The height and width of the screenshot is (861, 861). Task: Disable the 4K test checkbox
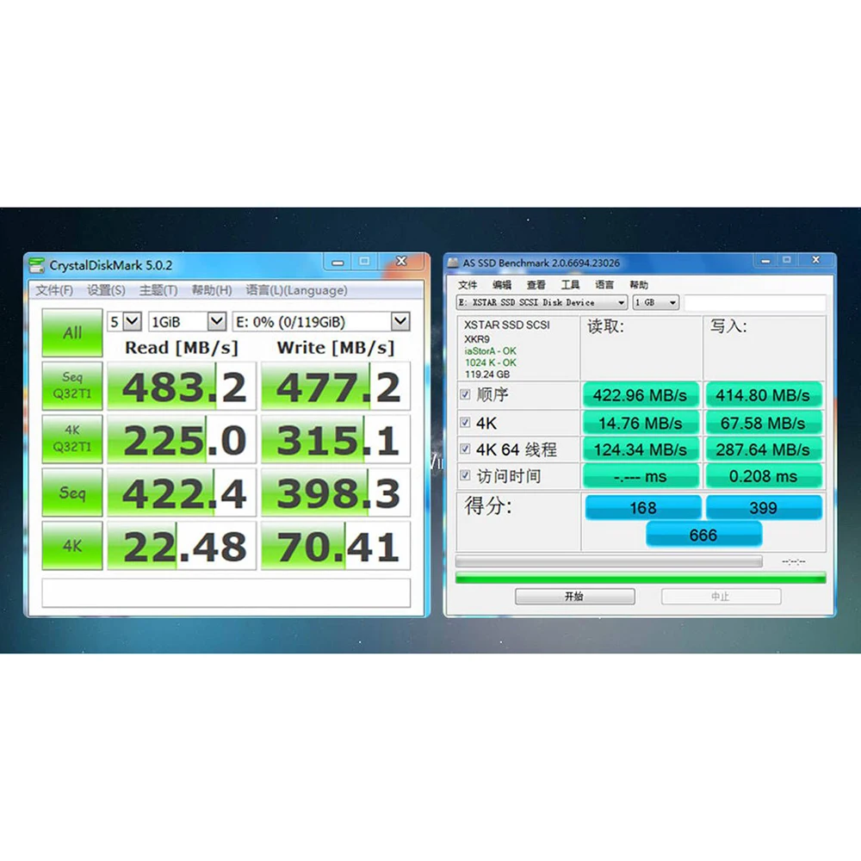(466, 422)
